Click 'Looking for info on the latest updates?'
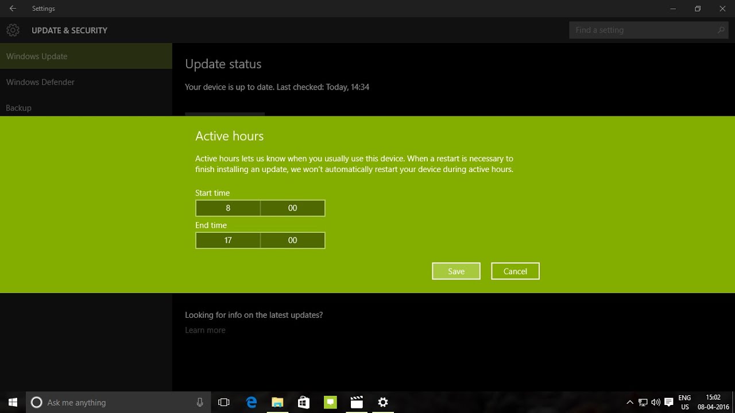The image size is (735, 413). pos(254,315)
